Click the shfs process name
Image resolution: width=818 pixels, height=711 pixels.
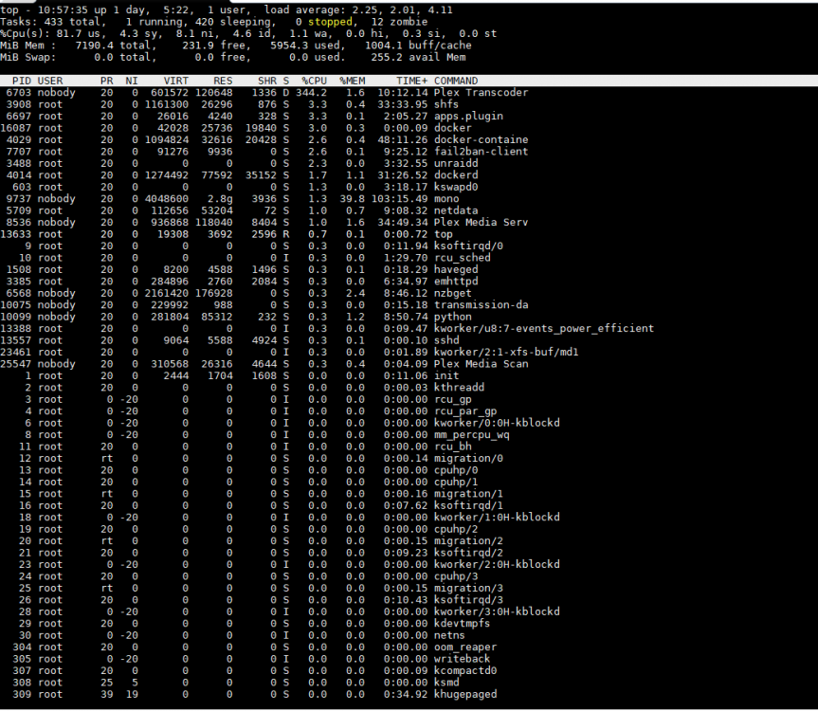tap(446, 104)
